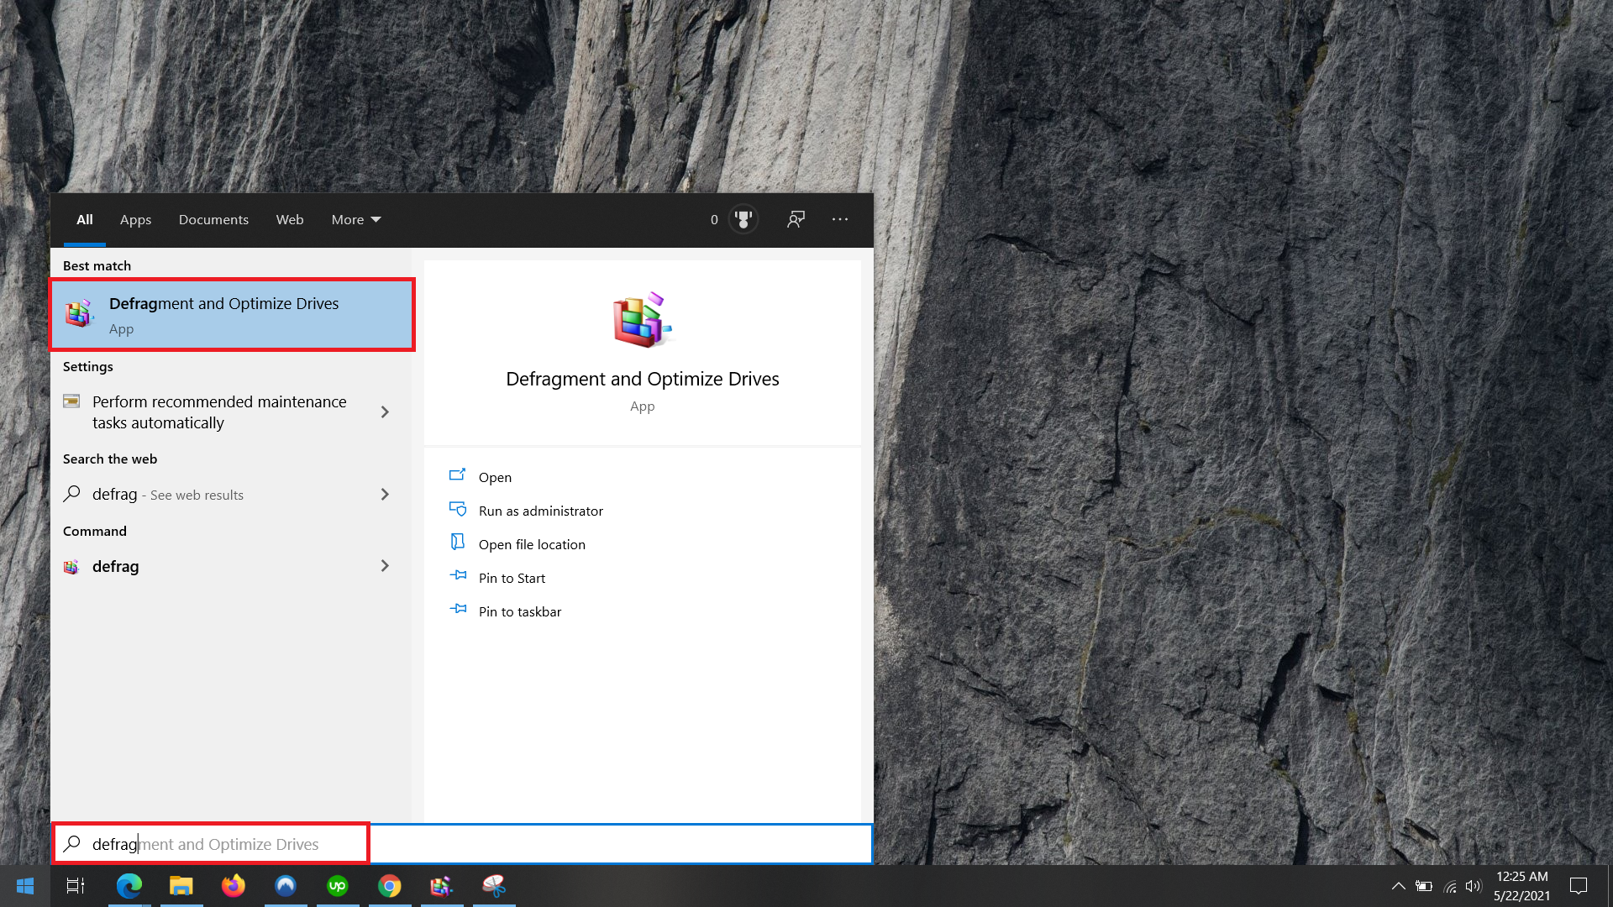The height and width of the screenshot is (907, 1613).
Task: Expand the defrag command entry
Action: coord(385,566)
